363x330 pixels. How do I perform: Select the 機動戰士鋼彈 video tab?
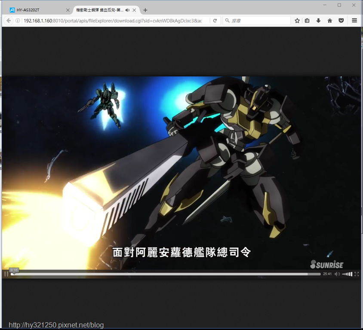coord(100,10)
